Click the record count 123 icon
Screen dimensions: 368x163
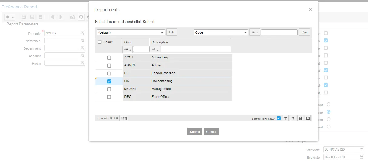click(x=124, y=118)
